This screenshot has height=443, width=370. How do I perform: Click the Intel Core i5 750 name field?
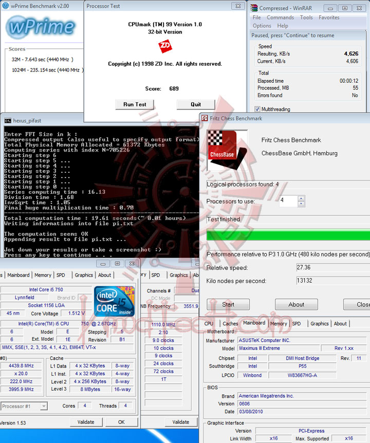[x=46, y=289]
